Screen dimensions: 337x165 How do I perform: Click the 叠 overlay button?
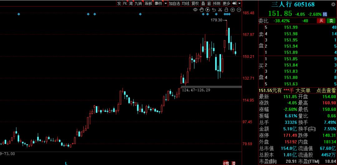click(x=203, y=3)
